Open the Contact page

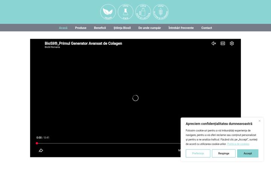tap(207, 28)
